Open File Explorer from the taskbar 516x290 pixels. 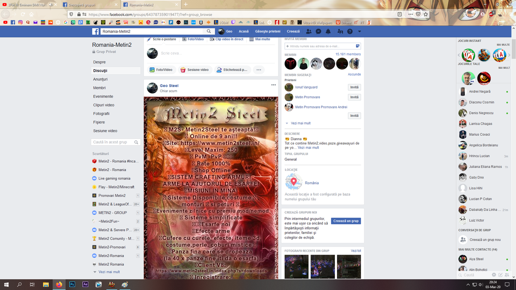point(46,284)
